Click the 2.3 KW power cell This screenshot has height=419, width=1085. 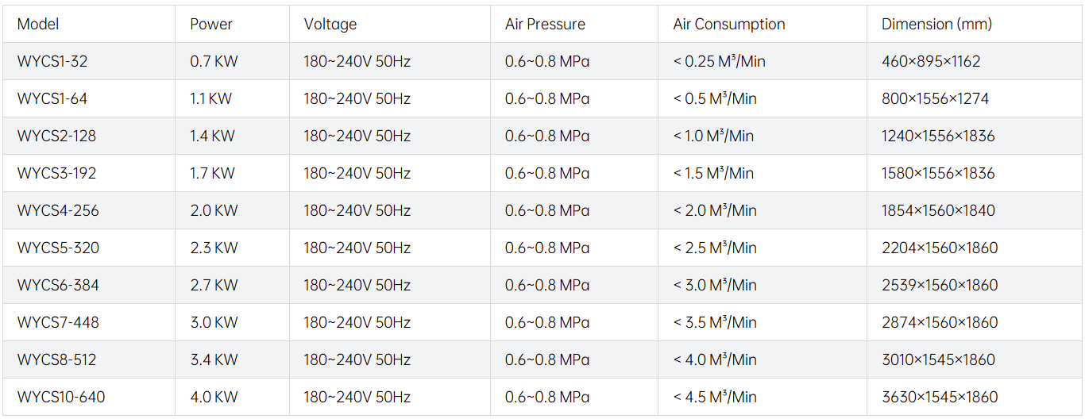point(214,248)
